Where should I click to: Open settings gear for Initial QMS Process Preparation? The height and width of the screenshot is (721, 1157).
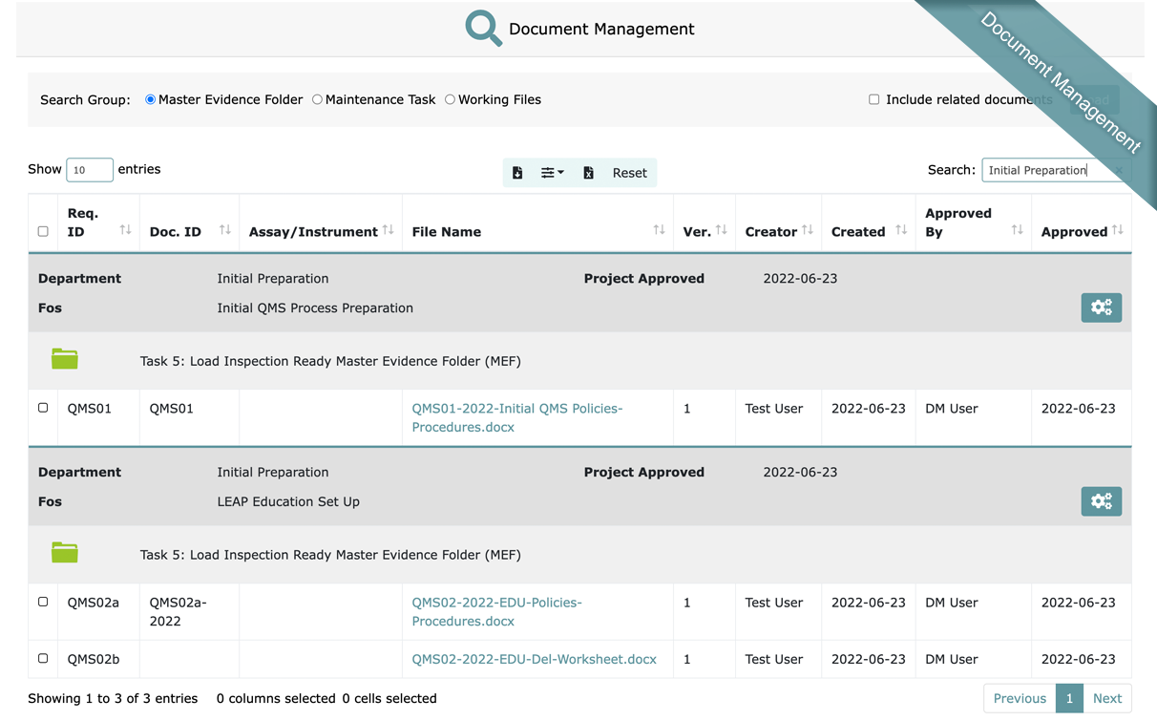(x=1101, y=307)
